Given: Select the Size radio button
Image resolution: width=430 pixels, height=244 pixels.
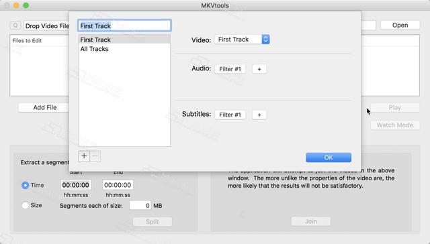Looking at the screenshot, I should point(26,205).
